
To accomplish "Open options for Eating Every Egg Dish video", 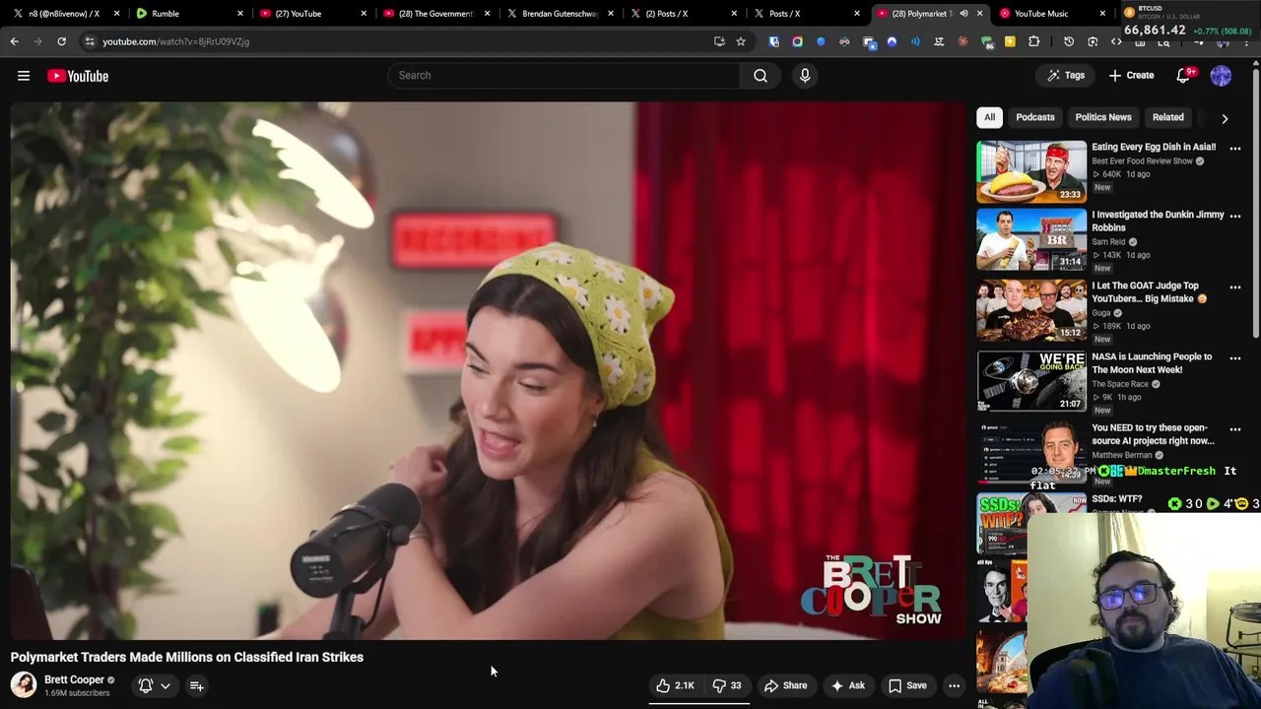I will (x=1235, y=149).
